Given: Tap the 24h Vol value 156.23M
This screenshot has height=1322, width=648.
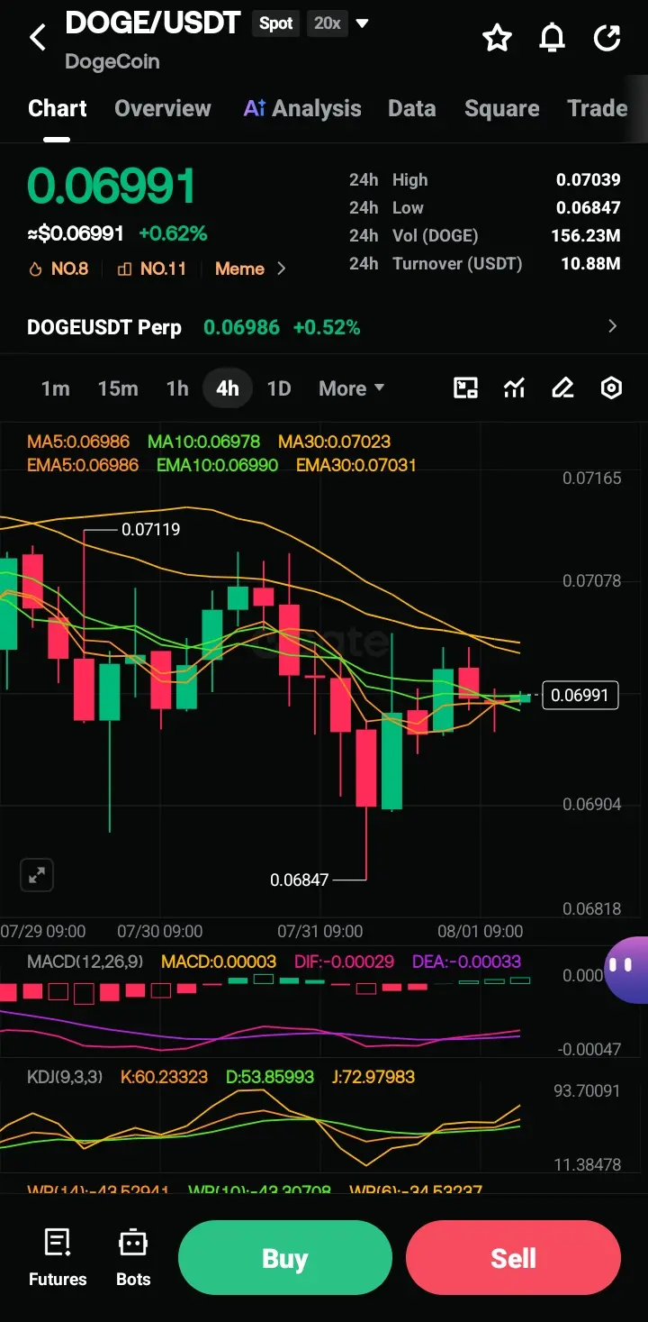Looking at the screenshot, I should (x=585, y=235).
